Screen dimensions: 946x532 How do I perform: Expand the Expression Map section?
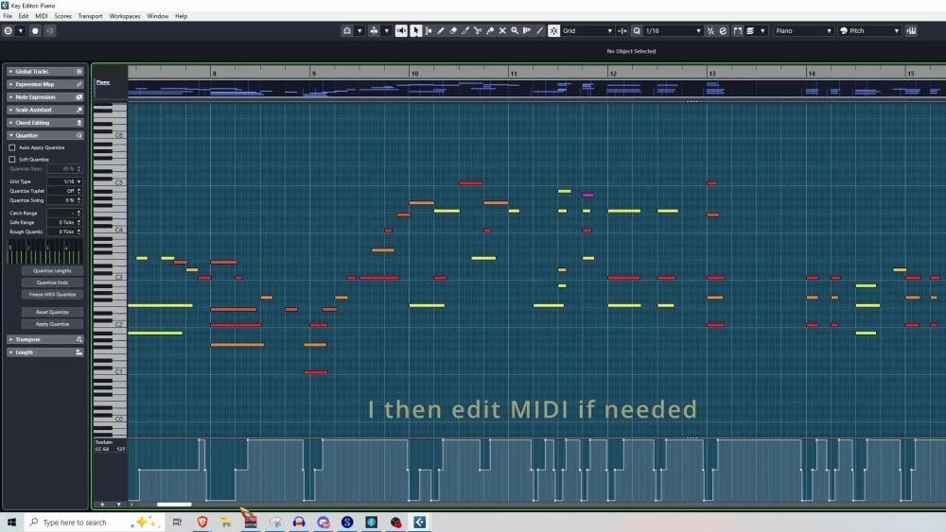(x=45, y=84)
